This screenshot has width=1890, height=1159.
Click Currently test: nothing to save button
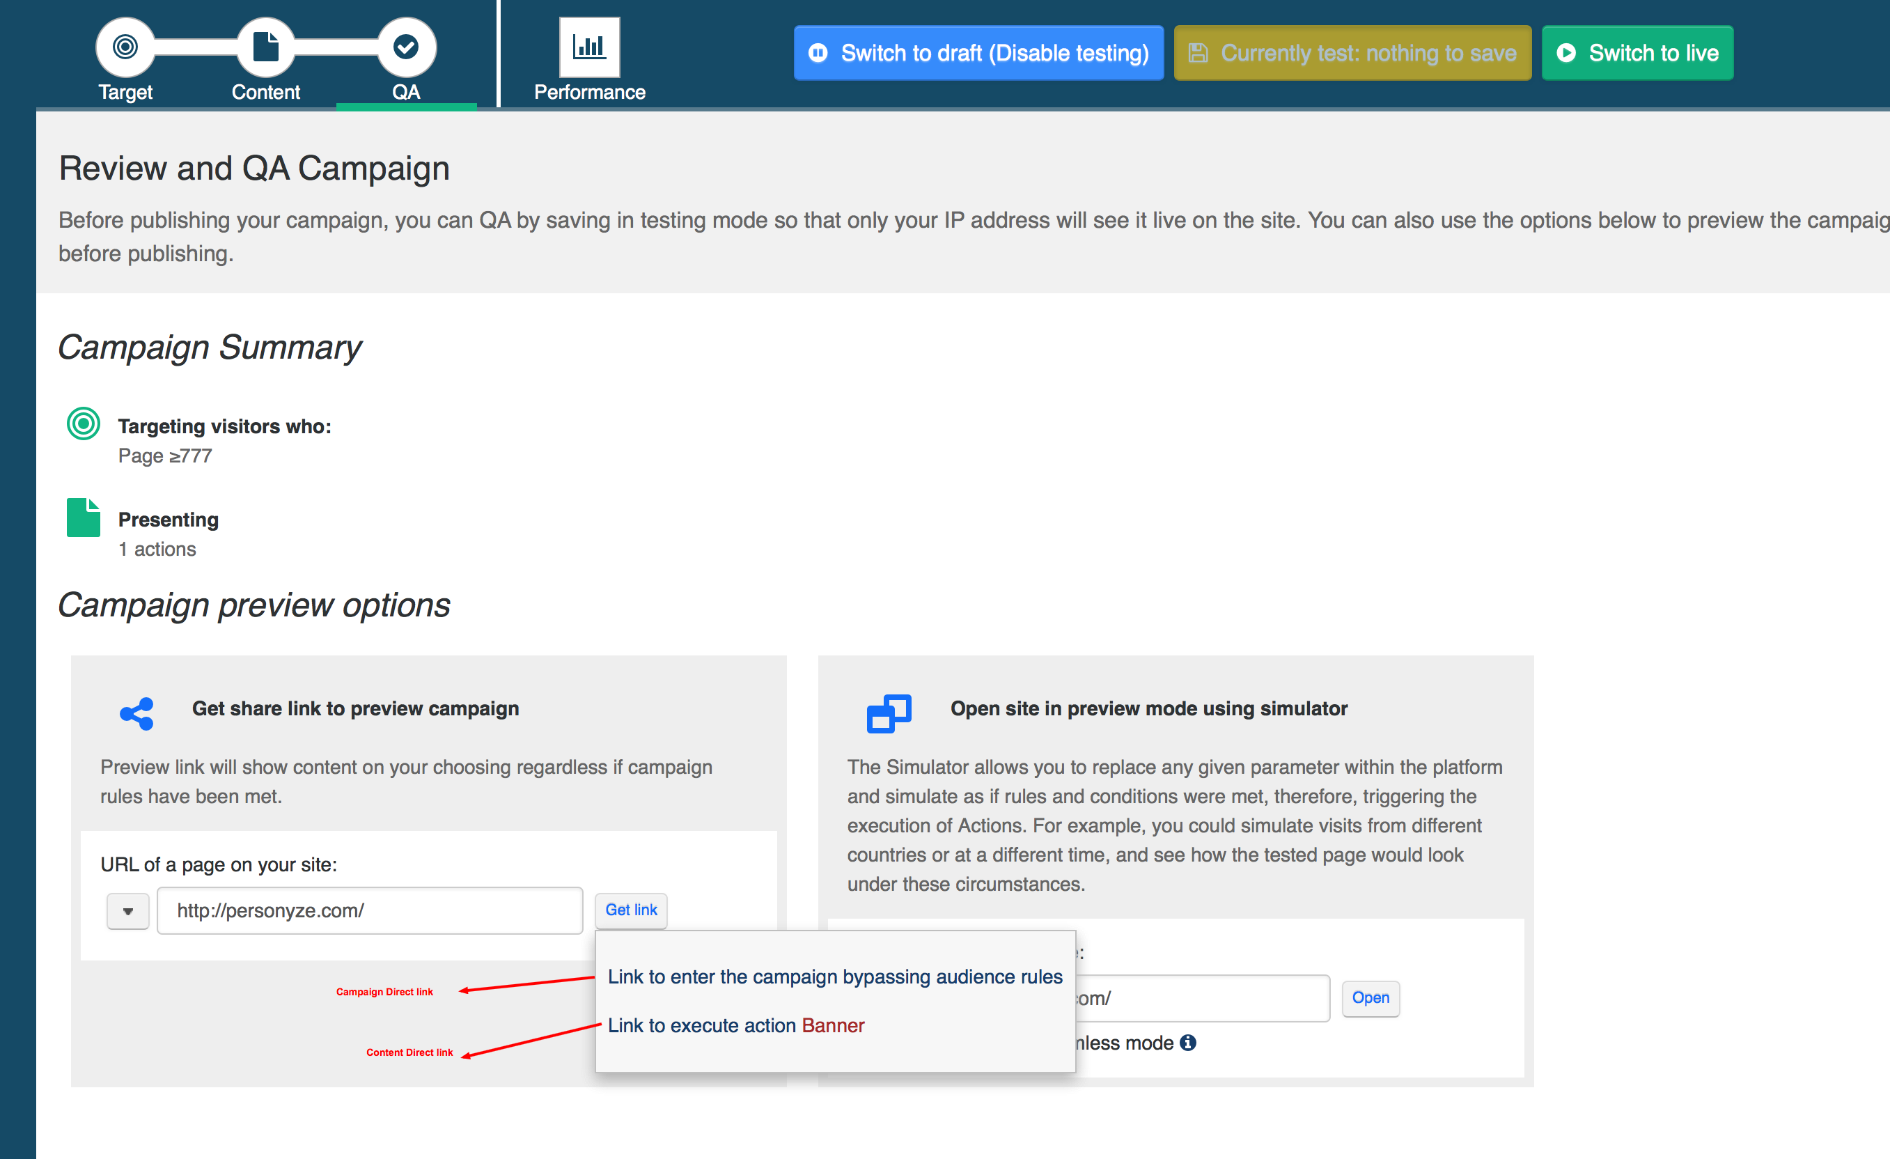(1352, 53)
